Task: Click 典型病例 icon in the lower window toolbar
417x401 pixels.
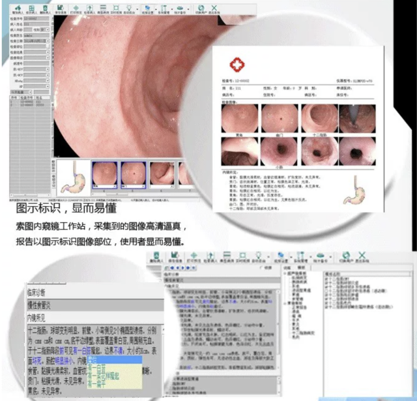Action: click(x=227, y=258)
